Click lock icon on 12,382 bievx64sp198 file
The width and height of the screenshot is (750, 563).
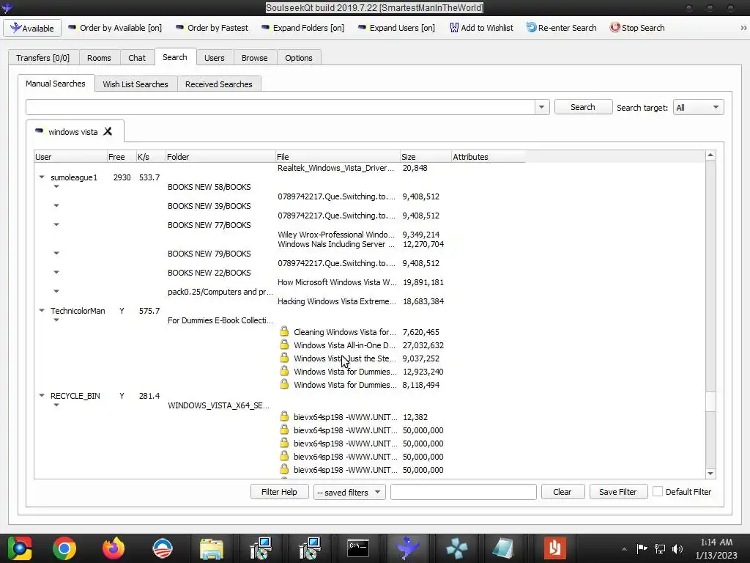tap(284, 416)
